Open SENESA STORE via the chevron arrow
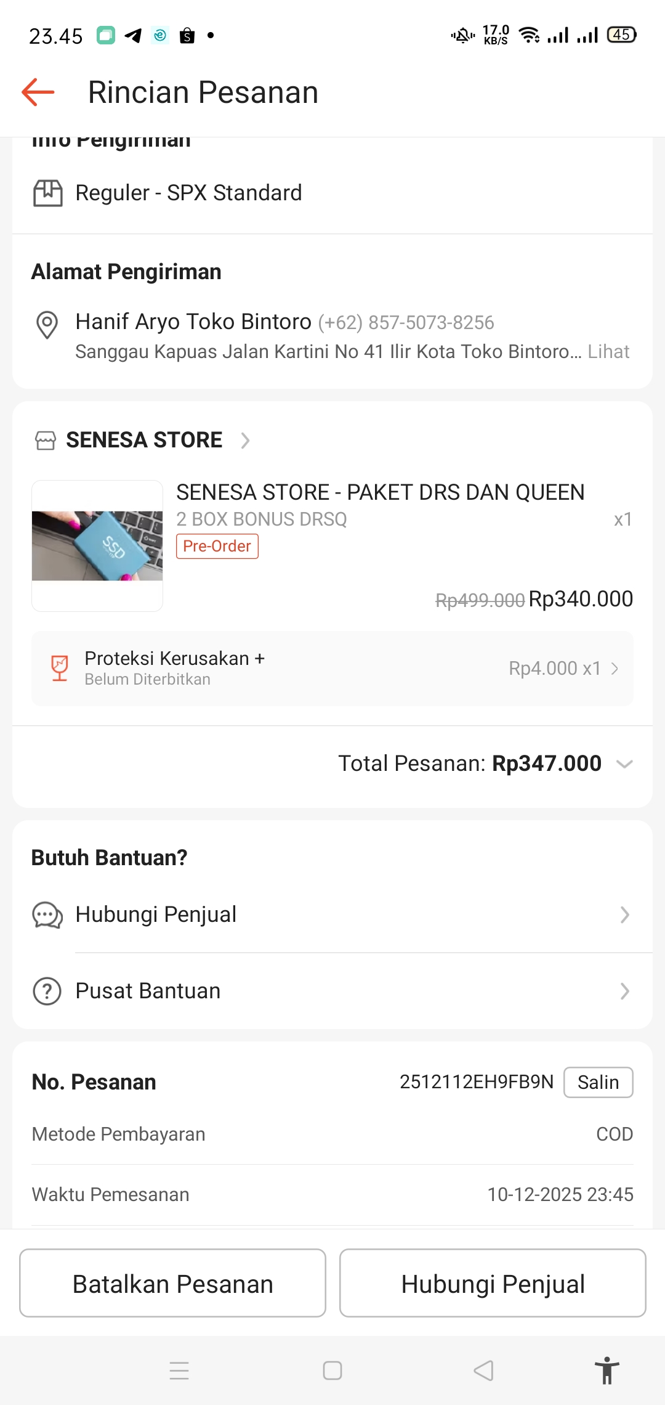 [245, 441]
